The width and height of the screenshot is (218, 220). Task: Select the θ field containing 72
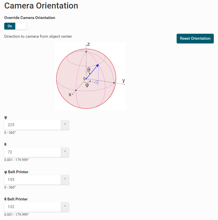pos(33,152)
